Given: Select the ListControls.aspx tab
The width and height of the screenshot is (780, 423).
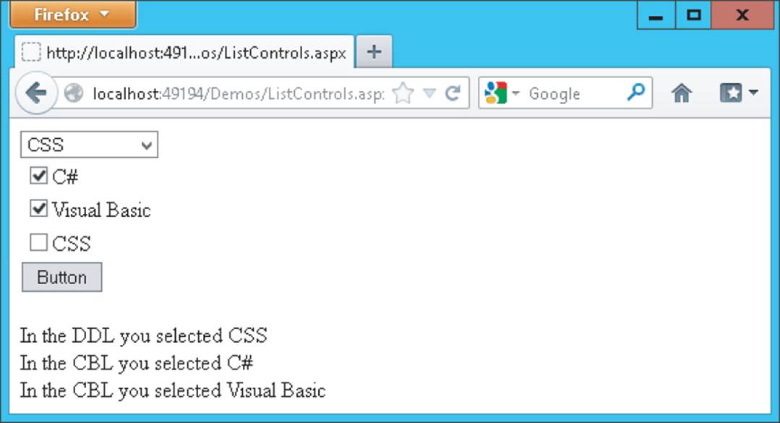Looking at the screenshot, I should click(x=184, y=52).
